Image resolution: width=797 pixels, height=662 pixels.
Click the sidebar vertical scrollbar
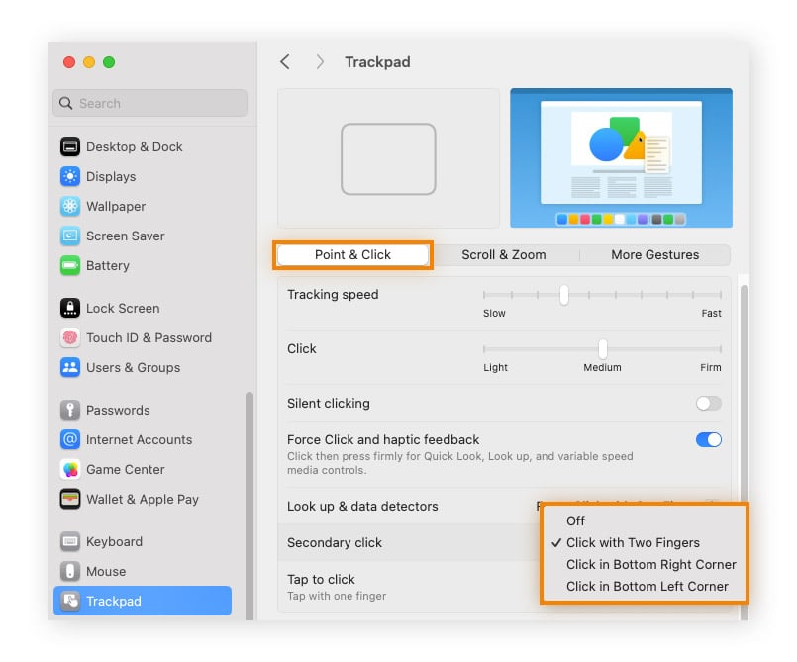tap(249, 506)
